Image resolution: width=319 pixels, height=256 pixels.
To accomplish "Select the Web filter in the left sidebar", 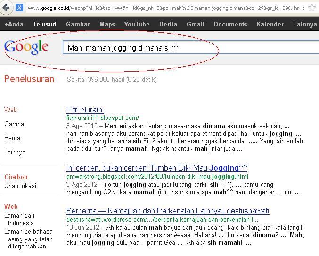I will pos(10,110).
